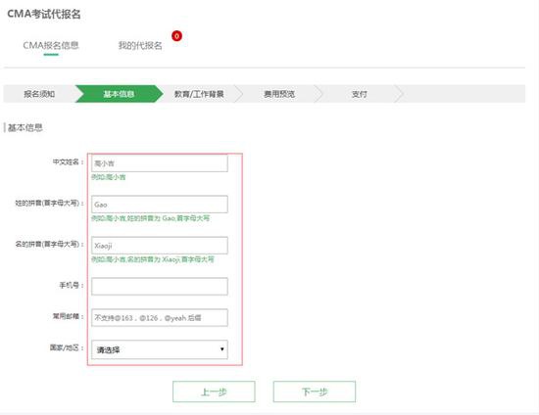Go to the 支付 step
539x415 pixels.
click(360, 94)
